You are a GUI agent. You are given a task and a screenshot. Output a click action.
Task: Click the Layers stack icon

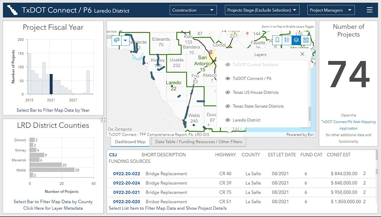[x=296, y=40]
